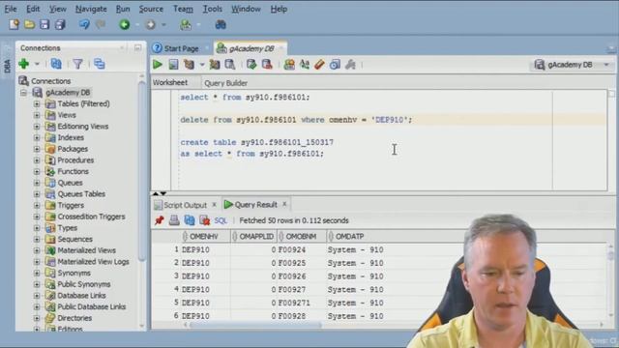The image size is (619, 348).
Task: Click the Explain Plan icon in worksheet toolbar
Action: [x=190, y=65]
